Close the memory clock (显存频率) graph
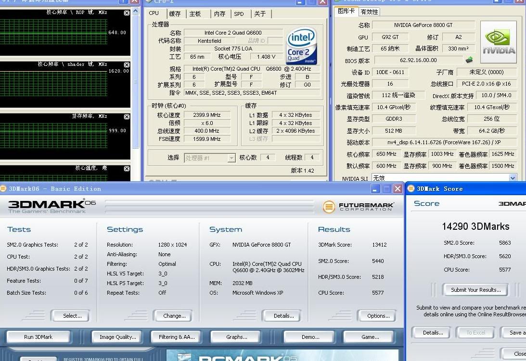The image size is (526, 361). [x=127, y=117]
